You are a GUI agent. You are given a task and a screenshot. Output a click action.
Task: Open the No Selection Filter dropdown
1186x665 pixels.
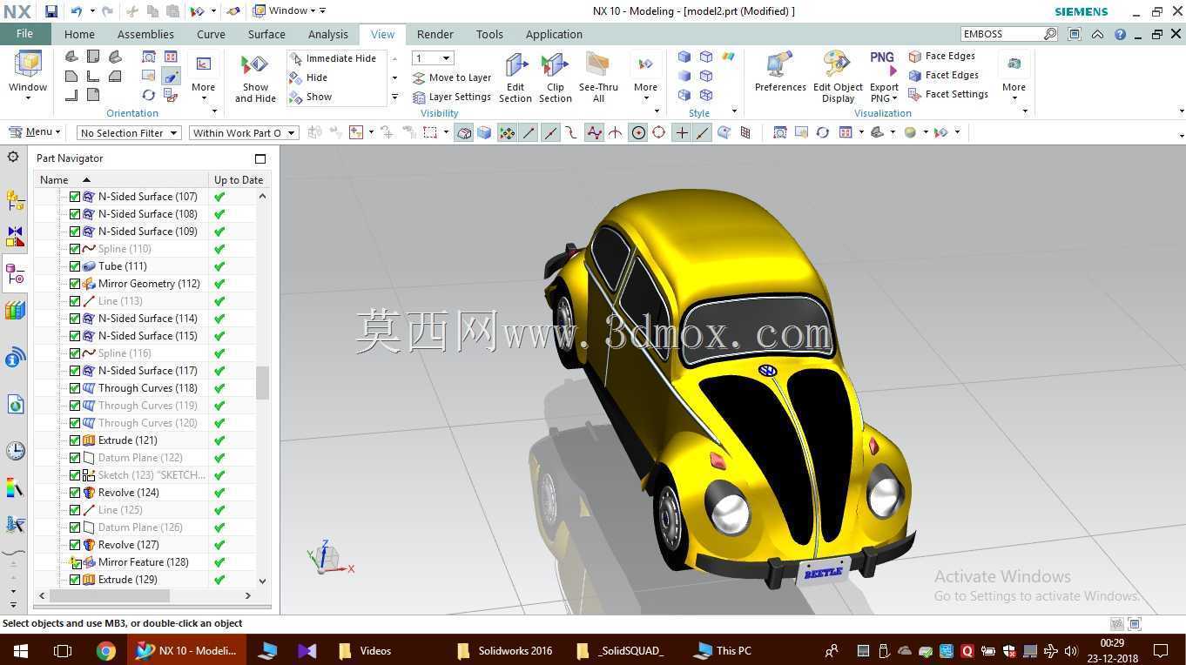[x=128, y=132]
